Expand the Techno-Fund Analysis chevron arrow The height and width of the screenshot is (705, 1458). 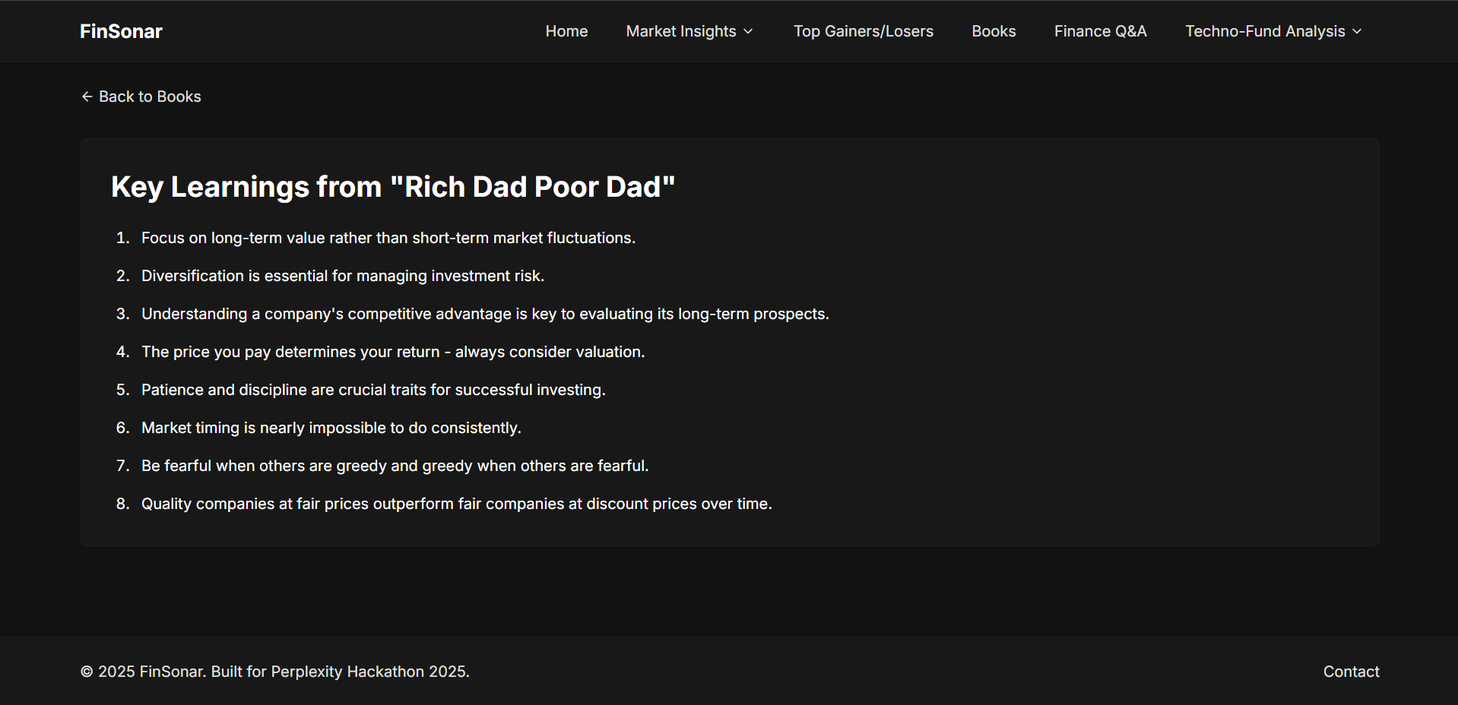(1357, 31)
